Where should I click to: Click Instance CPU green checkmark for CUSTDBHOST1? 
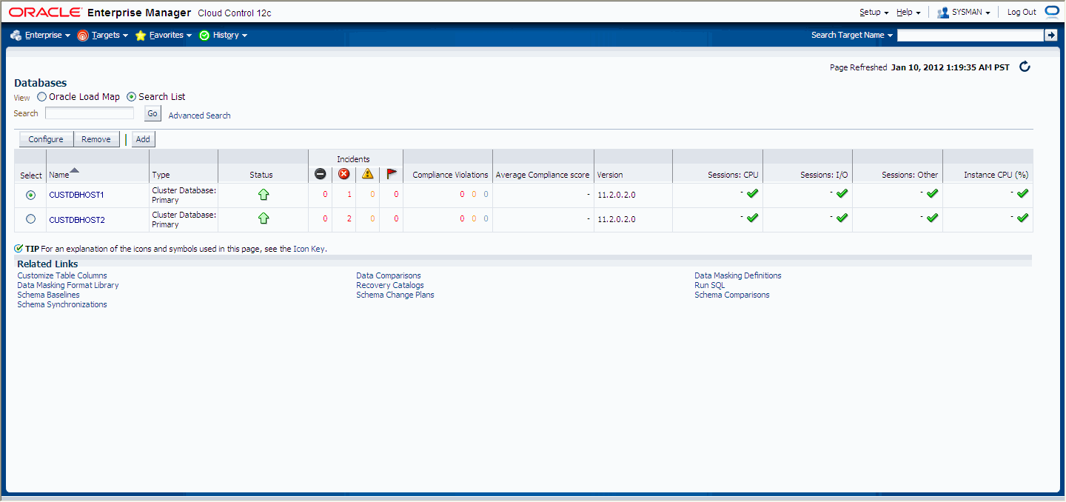pyautogui.click(x=1023, y=193)
